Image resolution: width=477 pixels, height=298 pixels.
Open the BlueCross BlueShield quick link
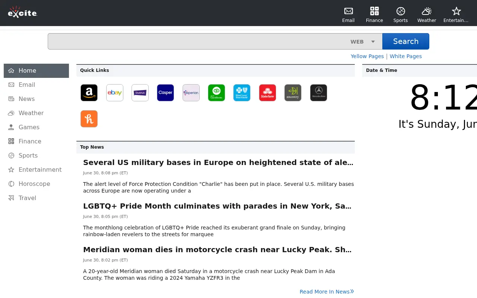tap(242, 93)
